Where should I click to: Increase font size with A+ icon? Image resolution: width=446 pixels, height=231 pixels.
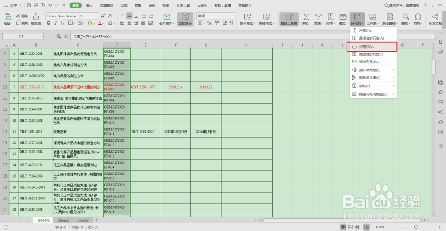point(103,16)
